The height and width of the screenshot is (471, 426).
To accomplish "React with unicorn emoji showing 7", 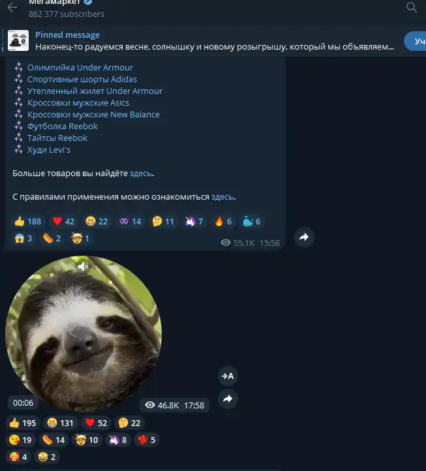I will [x=194, y=221].
